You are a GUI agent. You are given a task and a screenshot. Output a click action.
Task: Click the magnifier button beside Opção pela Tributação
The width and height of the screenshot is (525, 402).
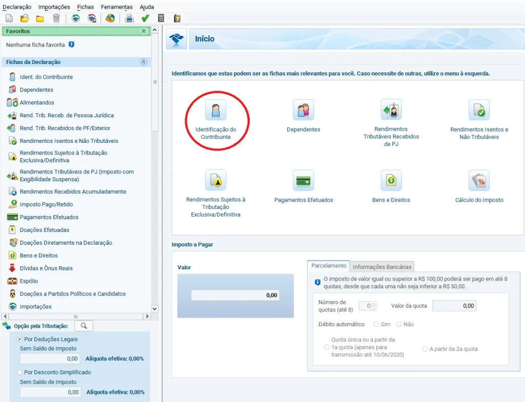tap(84, 326)
